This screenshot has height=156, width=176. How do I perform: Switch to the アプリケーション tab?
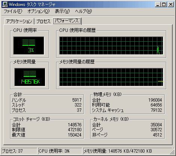point(19,21)
